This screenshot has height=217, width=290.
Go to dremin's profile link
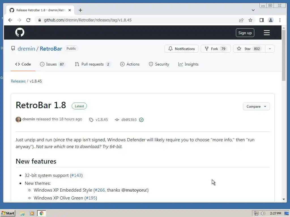(x=26, y=49)
